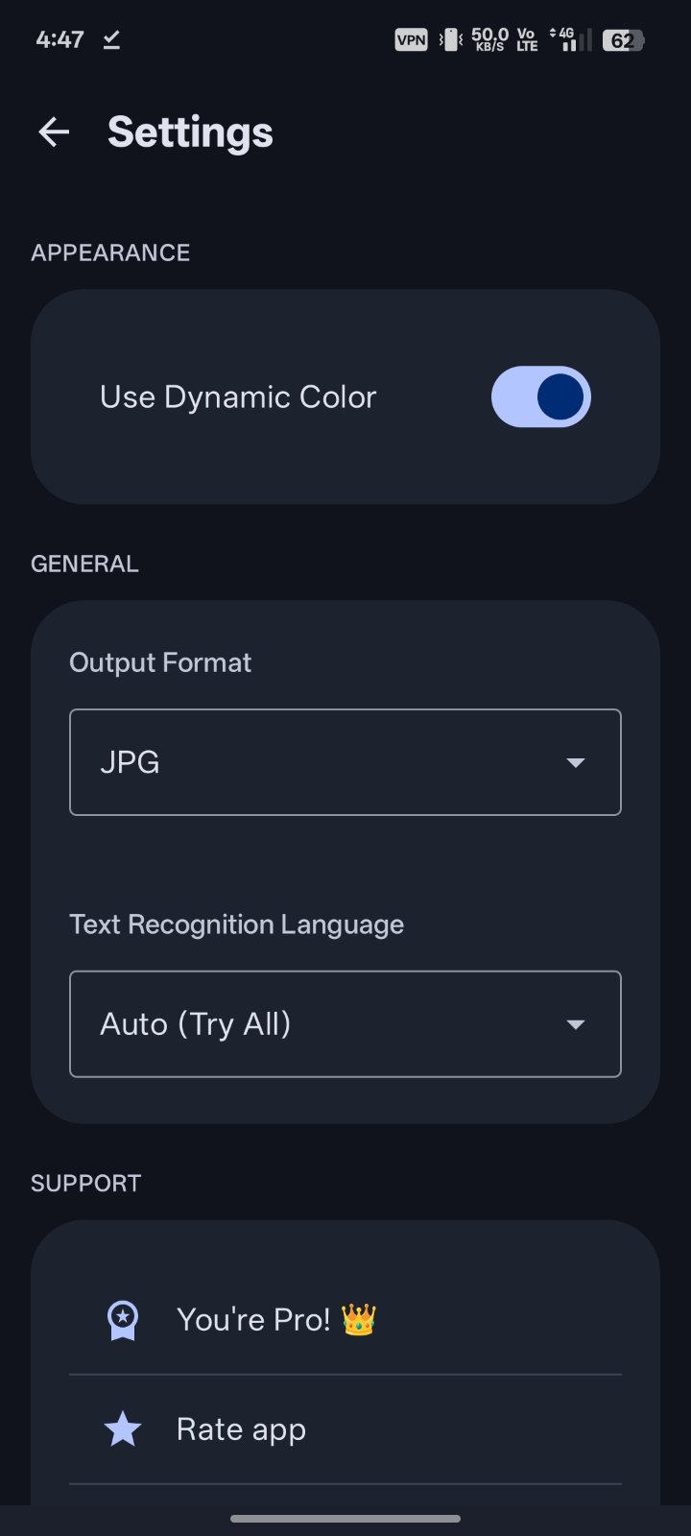Click the arrow in the language field
691x1536 pixels.
point(575,1024)
